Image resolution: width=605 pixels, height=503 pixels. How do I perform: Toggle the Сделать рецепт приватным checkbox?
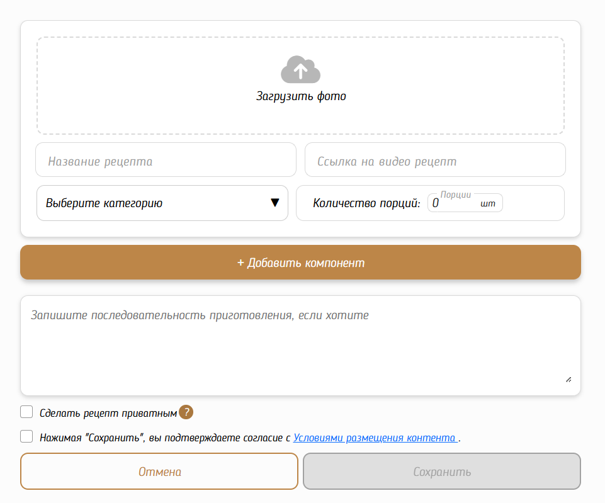26,412
